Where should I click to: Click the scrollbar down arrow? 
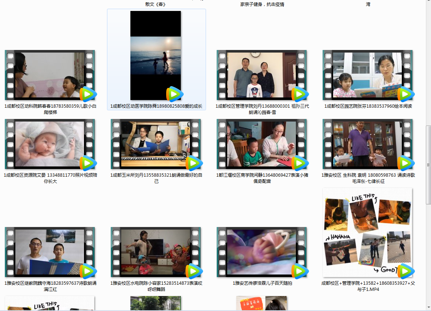point(428,307)
